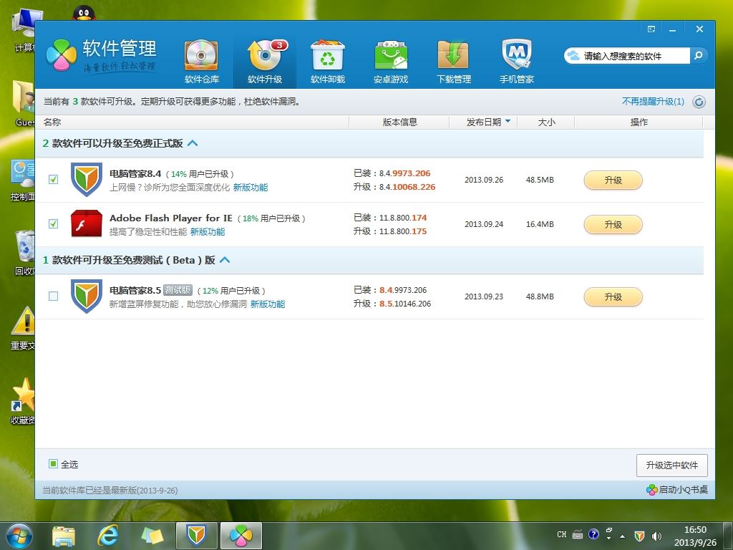Switch to the 软件升级 upgrade tab
The width and height of the screenshot is (733, 550).
pos(265,63)
